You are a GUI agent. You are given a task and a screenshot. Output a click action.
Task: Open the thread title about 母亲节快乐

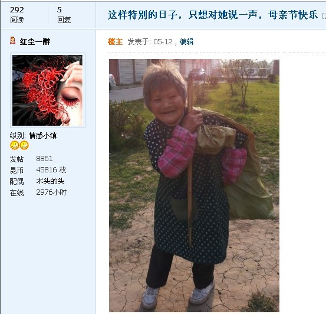pos(212,15)
